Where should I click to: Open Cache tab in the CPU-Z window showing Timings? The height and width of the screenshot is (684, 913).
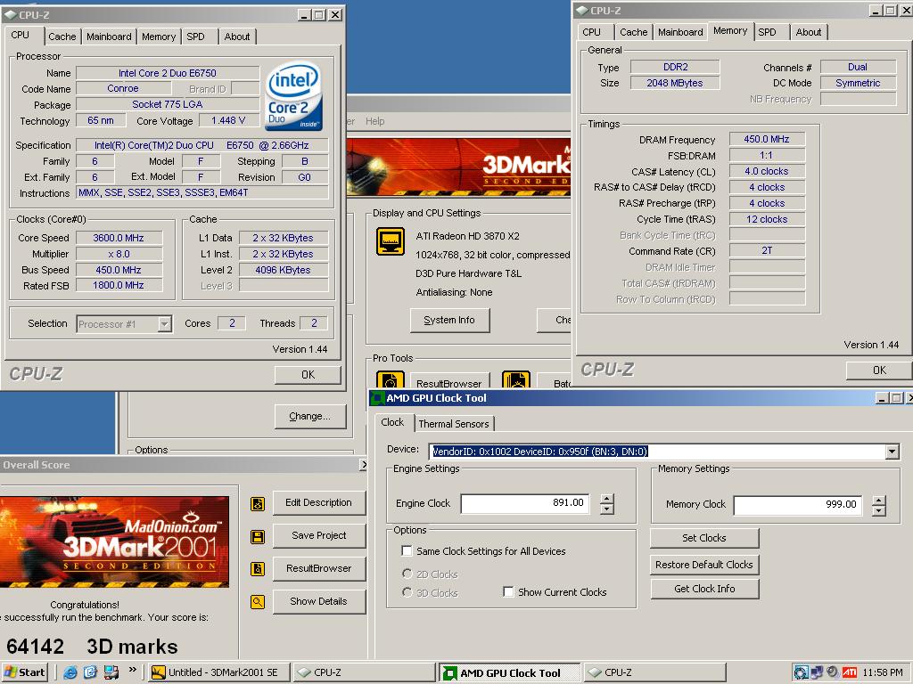click(634, 33)
